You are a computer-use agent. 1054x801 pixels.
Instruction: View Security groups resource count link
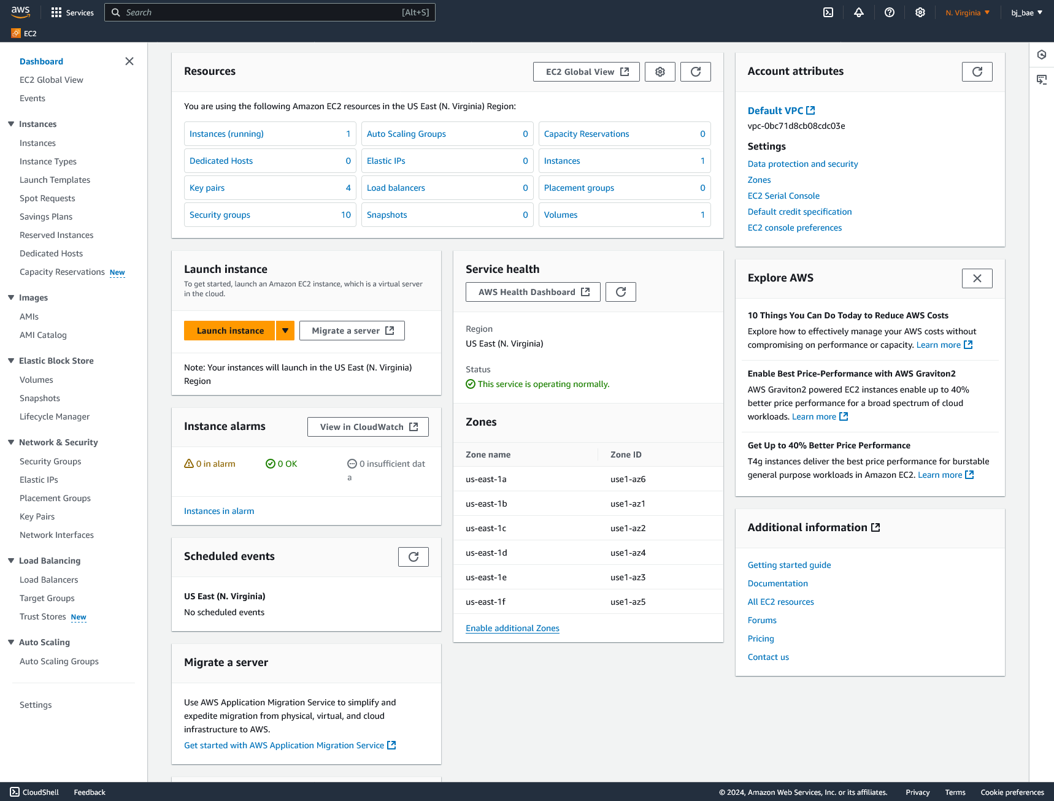point(220,215)
